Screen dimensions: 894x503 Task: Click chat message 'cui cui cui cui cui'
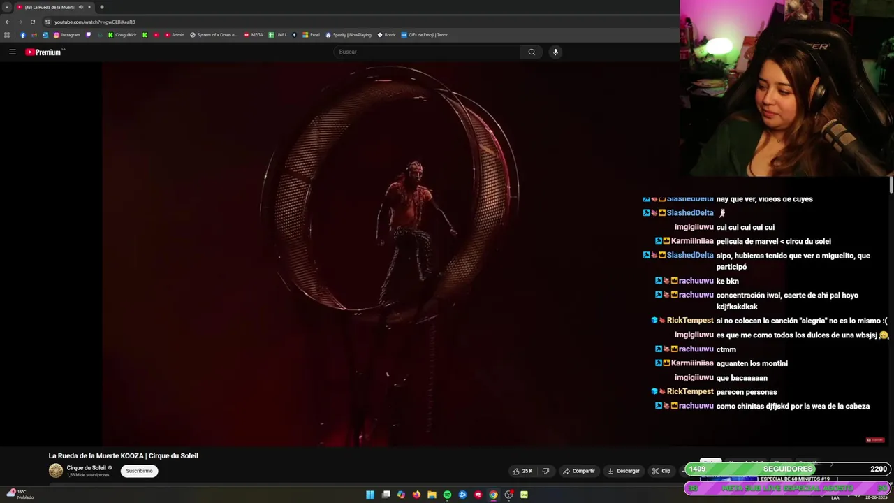tap(745, 227)
